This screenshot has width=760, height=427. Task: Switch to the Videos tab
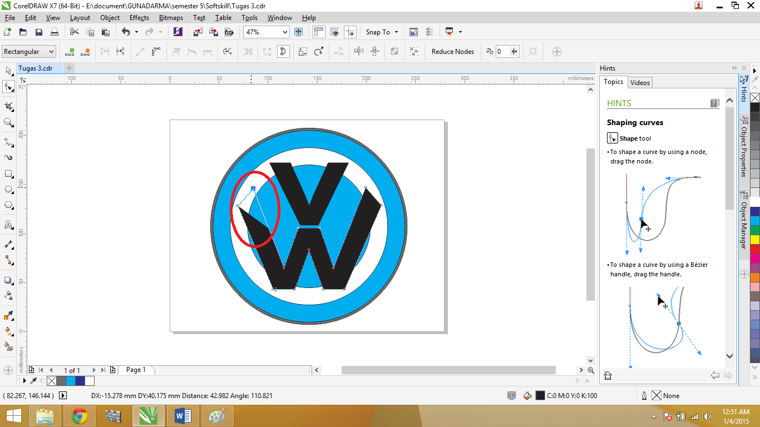tap(640, 83)
